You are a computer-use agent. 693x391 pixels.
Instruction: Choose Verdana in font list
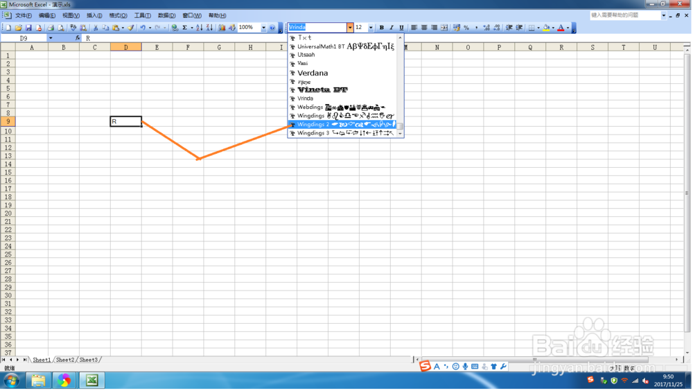[x=342, y=73]
